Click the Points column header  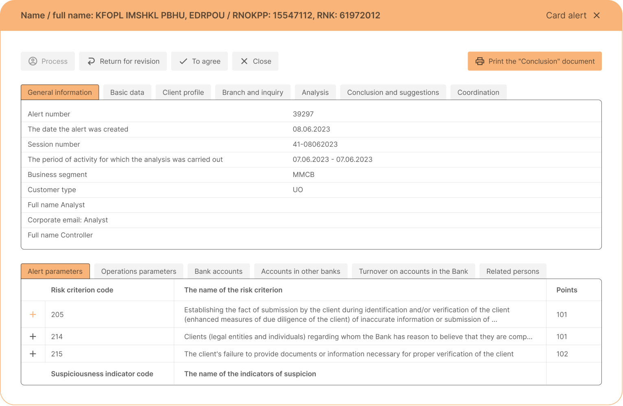coord(566,290)
